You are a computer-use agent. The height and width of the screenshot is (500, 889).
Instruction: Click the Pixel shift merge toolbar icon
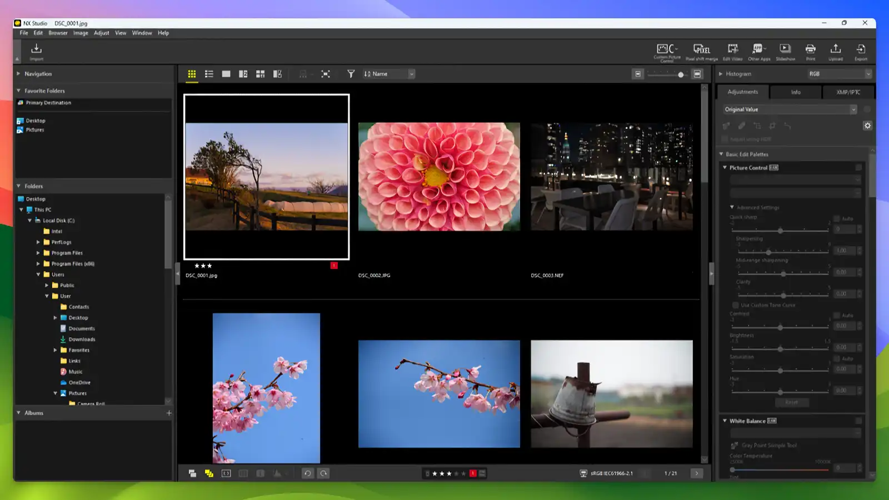click(701, 49)
